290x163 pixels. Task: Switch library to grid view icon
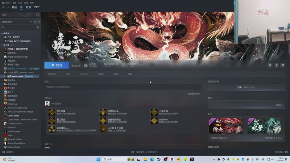coord(38,14)
